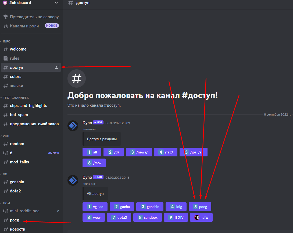Click the БОТ badge on 20:09 message

(98, 123)
